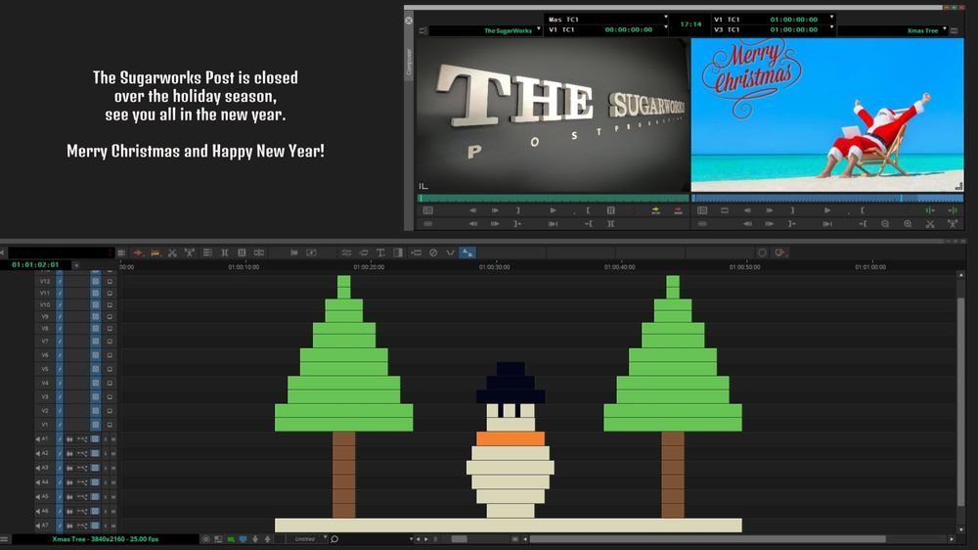Click the arrow beside the 01:01:02:01 timecode

coord(76,265)
